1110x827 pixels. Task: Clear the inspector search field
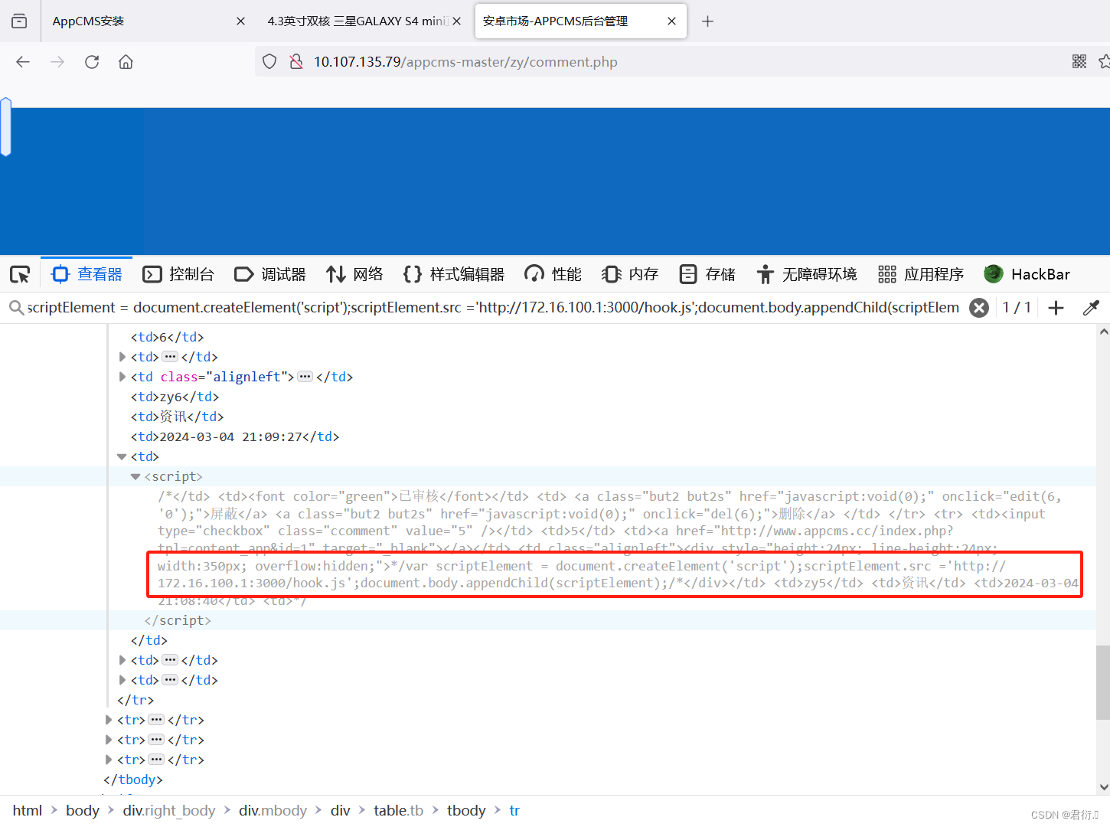(978, 308)
